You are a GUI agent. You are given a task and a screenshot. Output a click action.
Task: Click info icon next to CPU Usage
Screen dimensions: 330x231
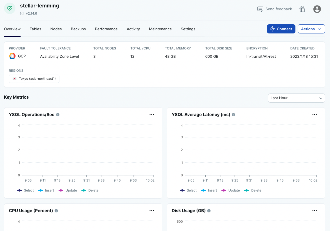[56, 211]
